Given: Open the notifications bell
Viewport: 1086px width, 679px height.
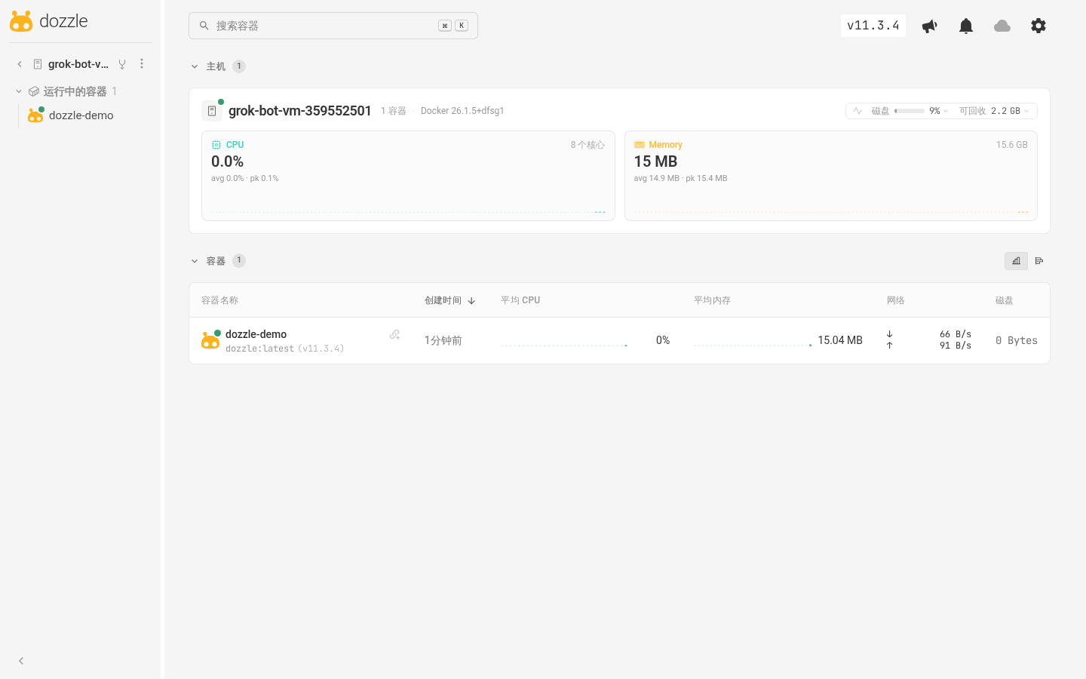Looking at the screenshot, I should click(966, 26).
